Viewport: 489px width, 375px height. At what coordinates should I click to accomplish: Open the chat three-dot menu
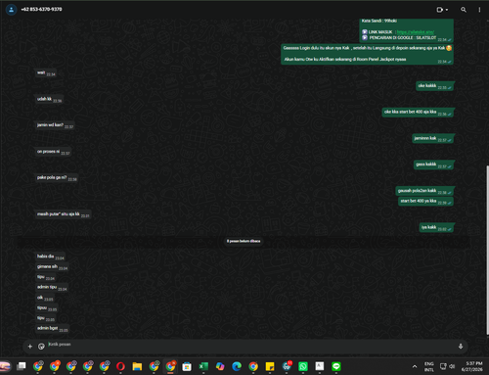[x=479, y=10]
